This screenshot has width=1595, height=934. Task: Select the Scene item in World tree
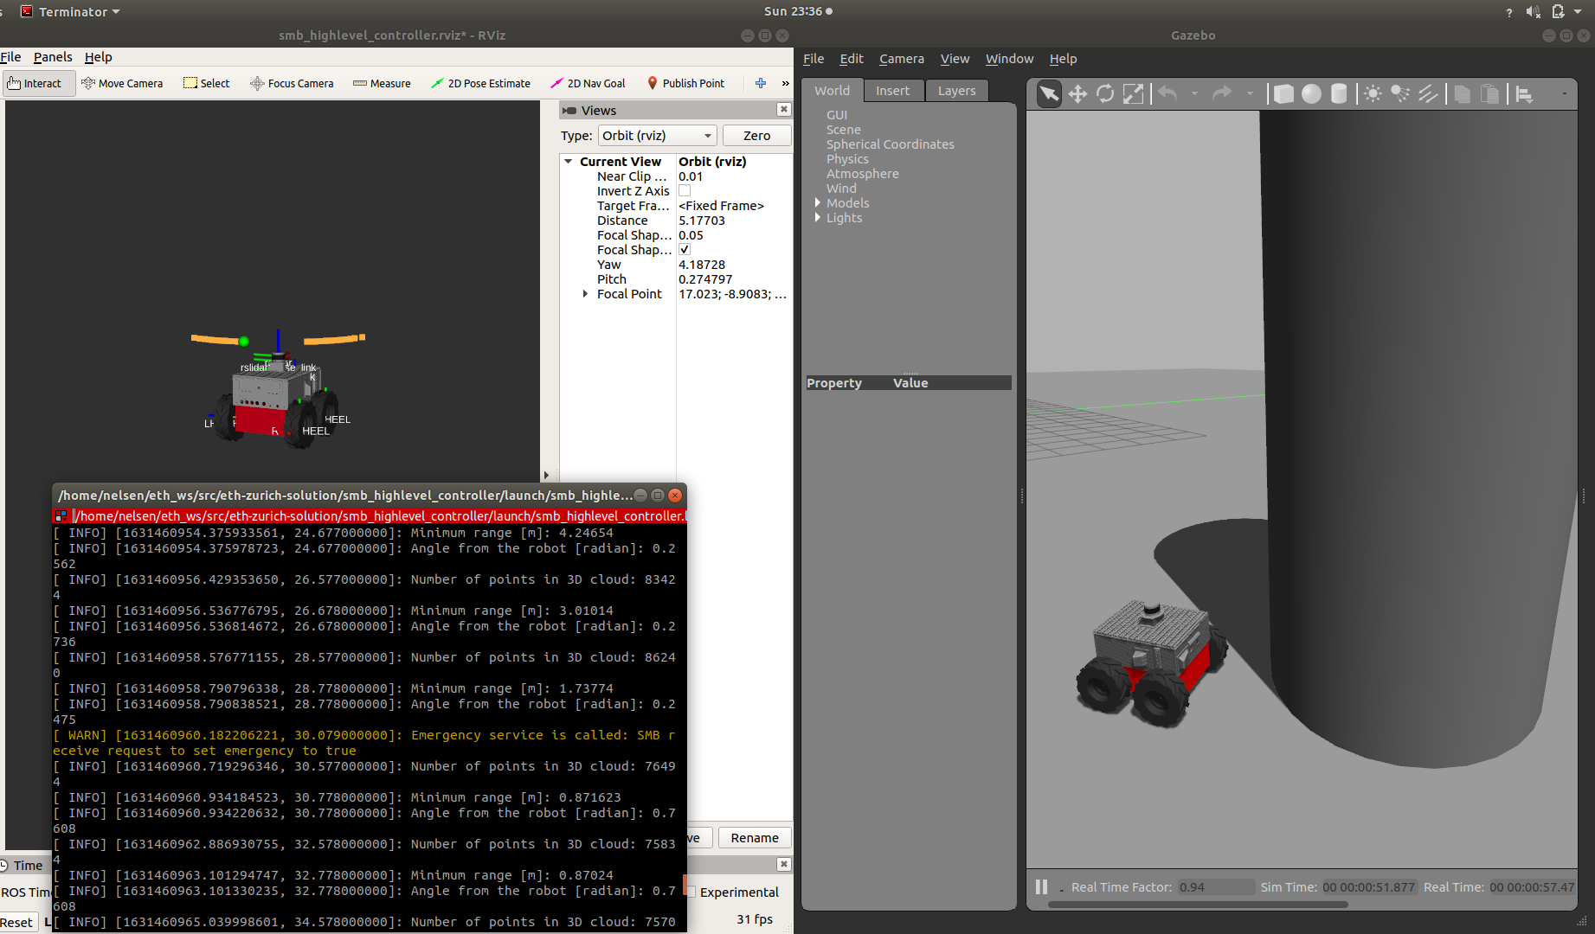pyautogui.click(x=843, y=130)
